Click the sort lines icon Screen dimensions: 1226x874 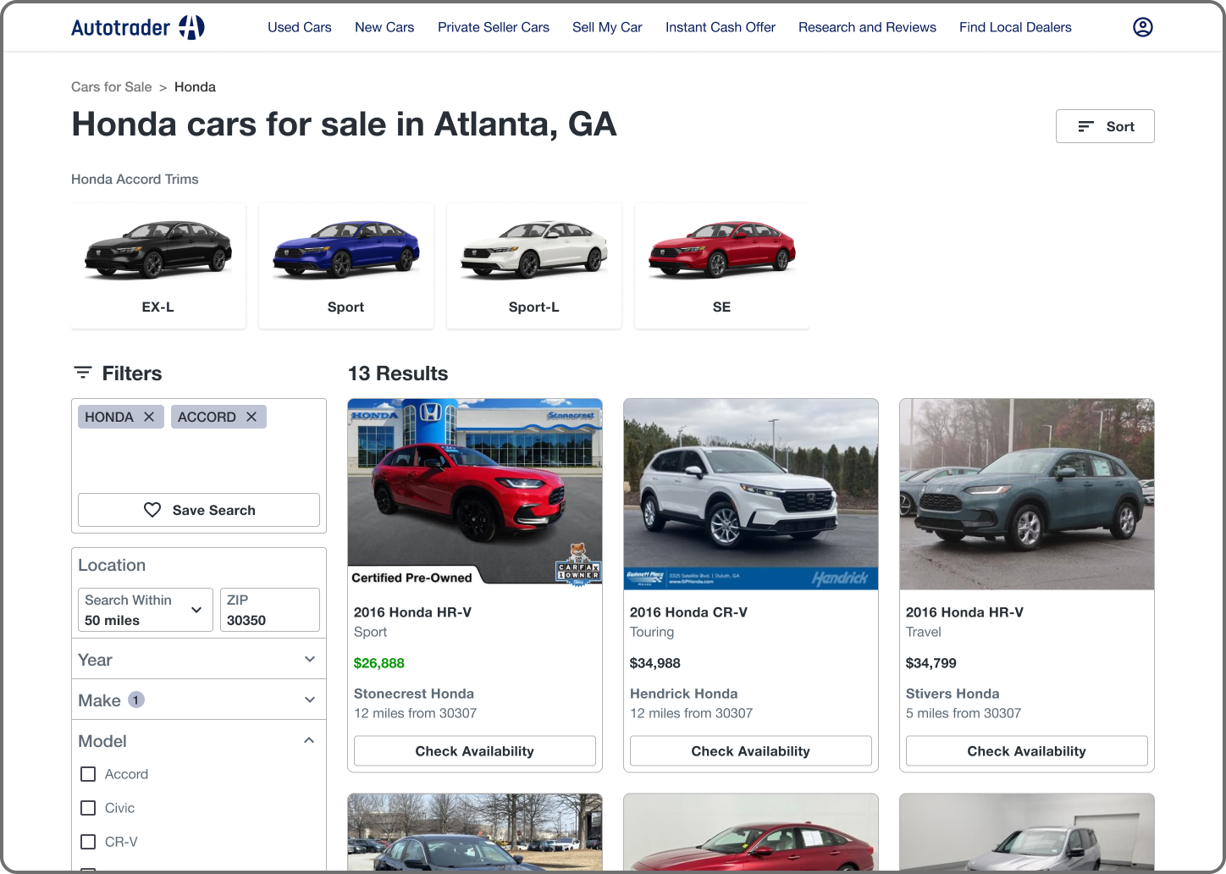click(x=1085, y=126)
